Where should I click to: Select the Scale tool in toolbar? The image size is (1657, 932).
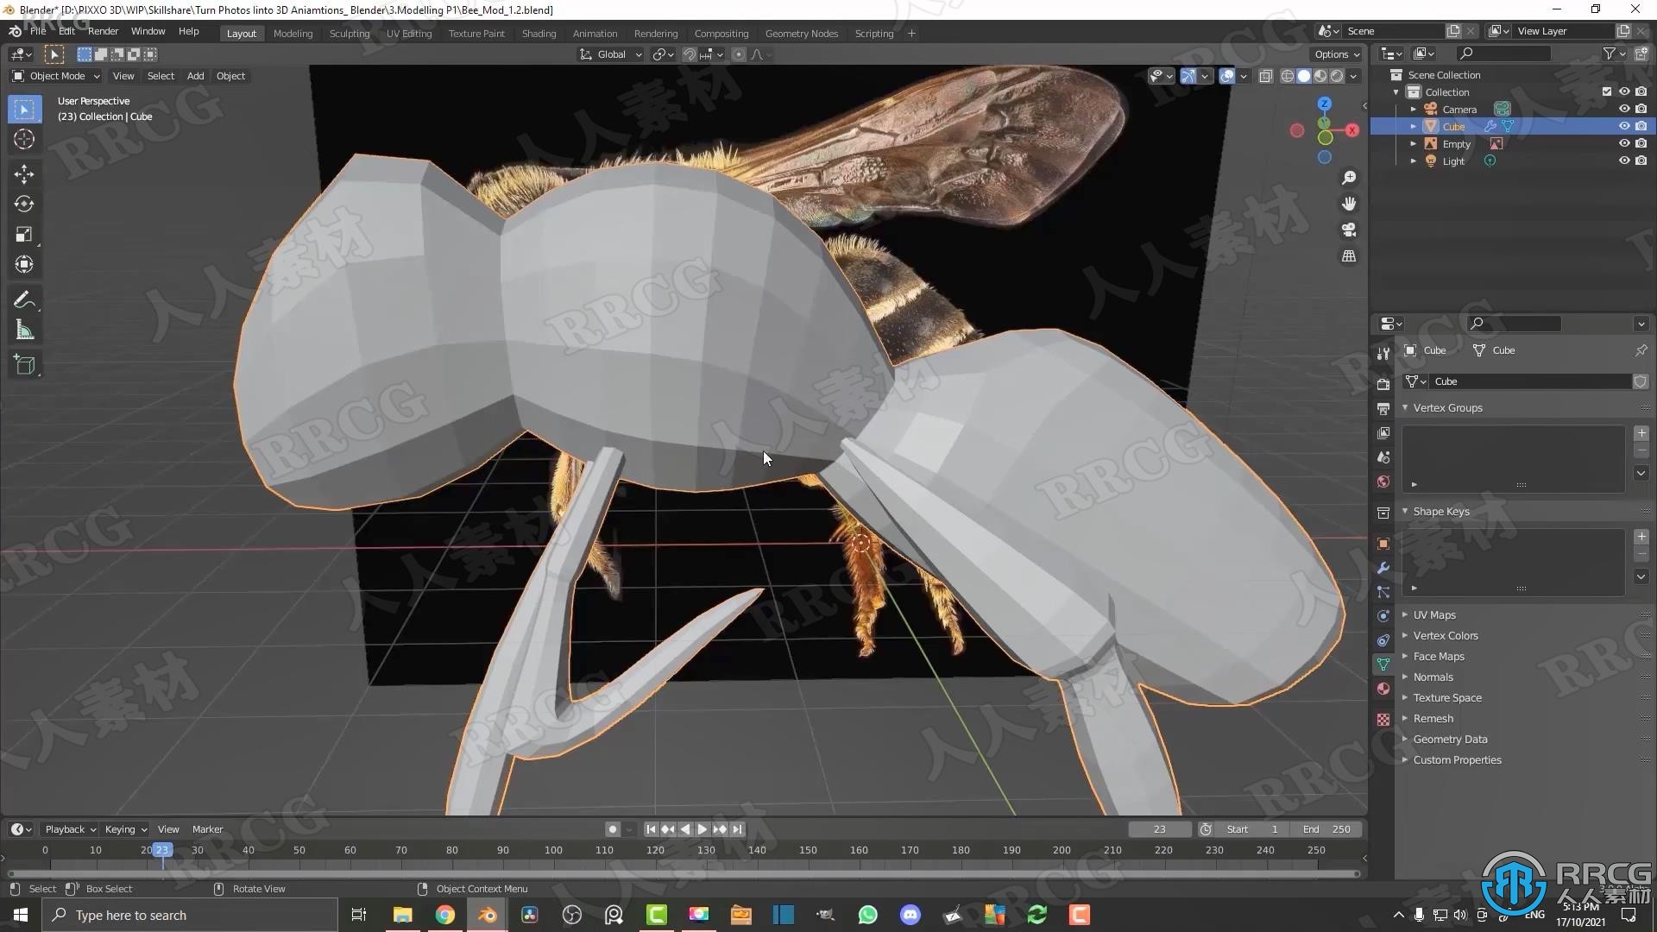point(24,233)
